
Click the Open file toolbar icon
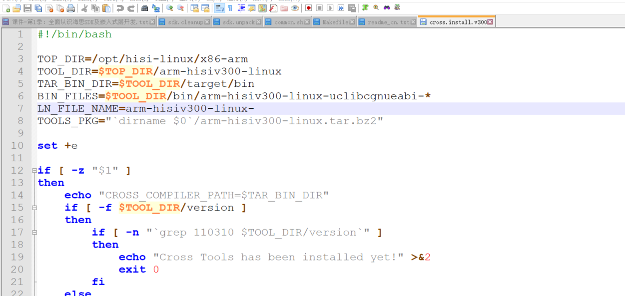click(x=16, y=8)
